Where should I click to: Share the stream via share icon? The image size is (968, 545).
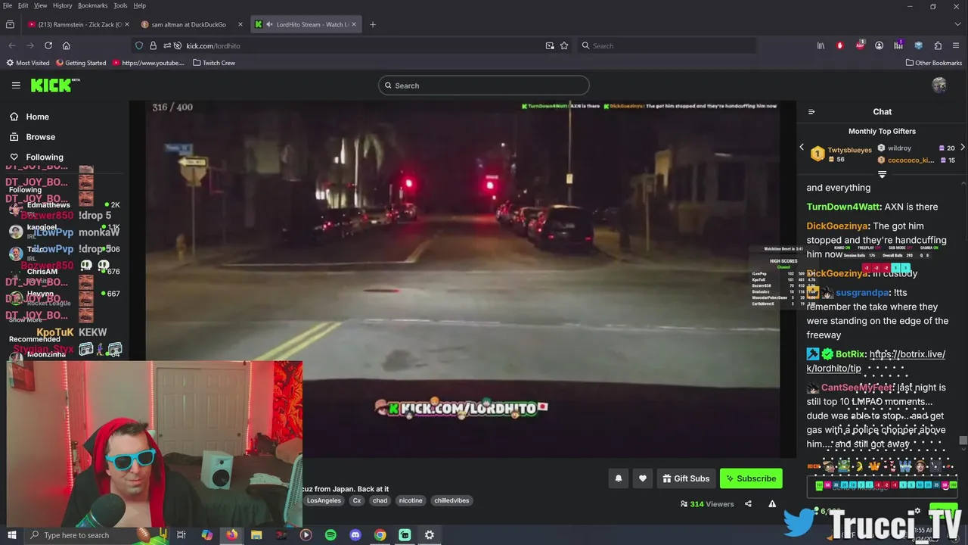click(748, 504)
